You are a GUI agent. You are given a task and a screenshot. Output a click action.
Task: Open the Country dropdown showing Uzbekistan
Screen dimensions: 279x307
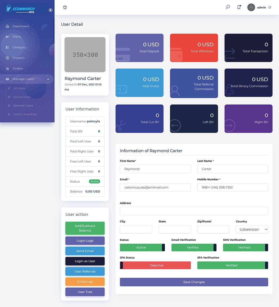[252, 229]
